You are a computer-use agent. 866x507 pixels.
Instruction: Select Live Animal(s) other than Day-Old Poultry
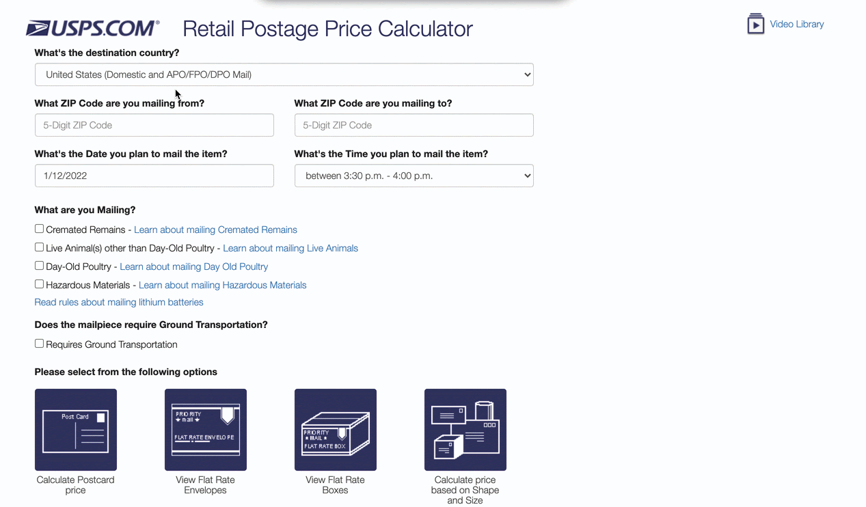(x=39, y=247)
